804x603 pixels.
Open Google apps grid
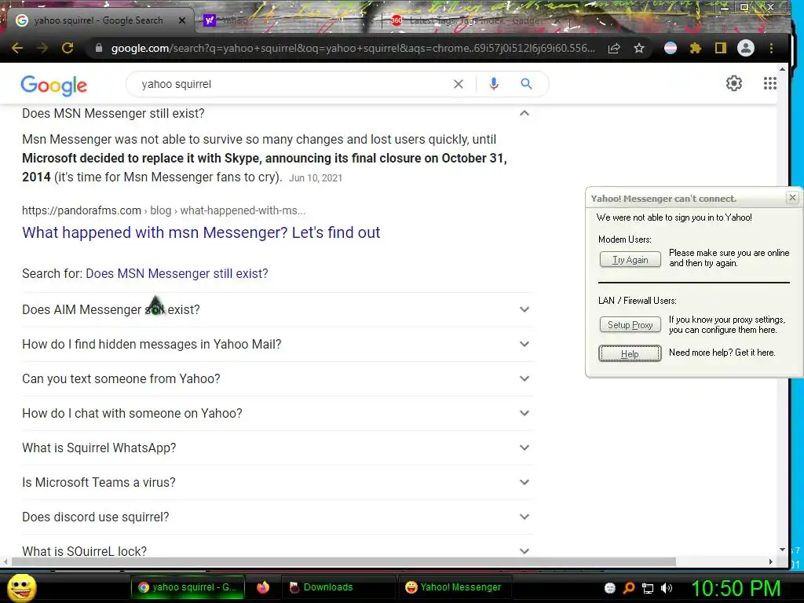tap(769, 83)
